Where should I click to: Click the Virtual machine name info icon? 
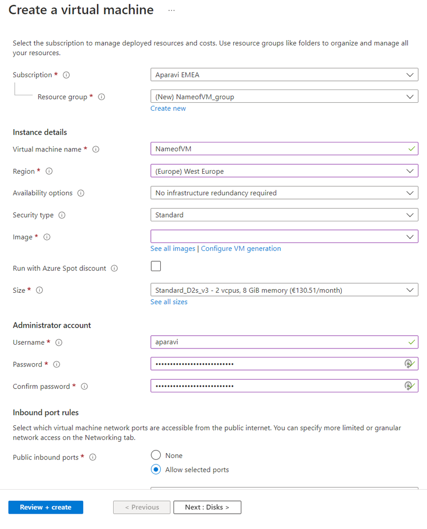[x=96, y=149]
